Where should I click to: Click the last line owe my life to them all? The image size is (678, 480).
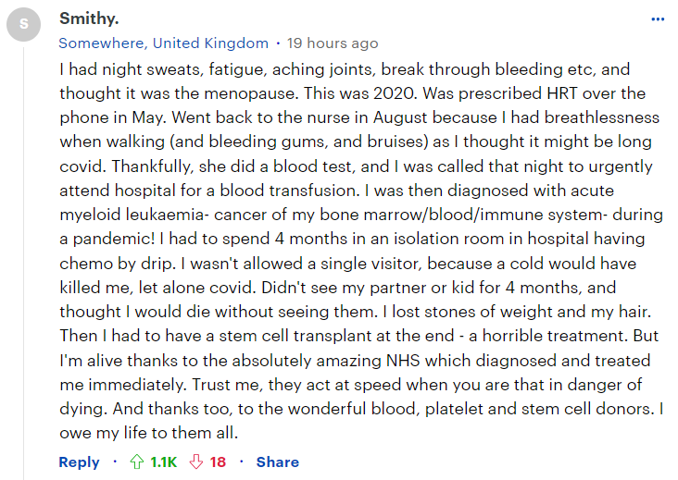pyautogui.click(x=149, y=433)
